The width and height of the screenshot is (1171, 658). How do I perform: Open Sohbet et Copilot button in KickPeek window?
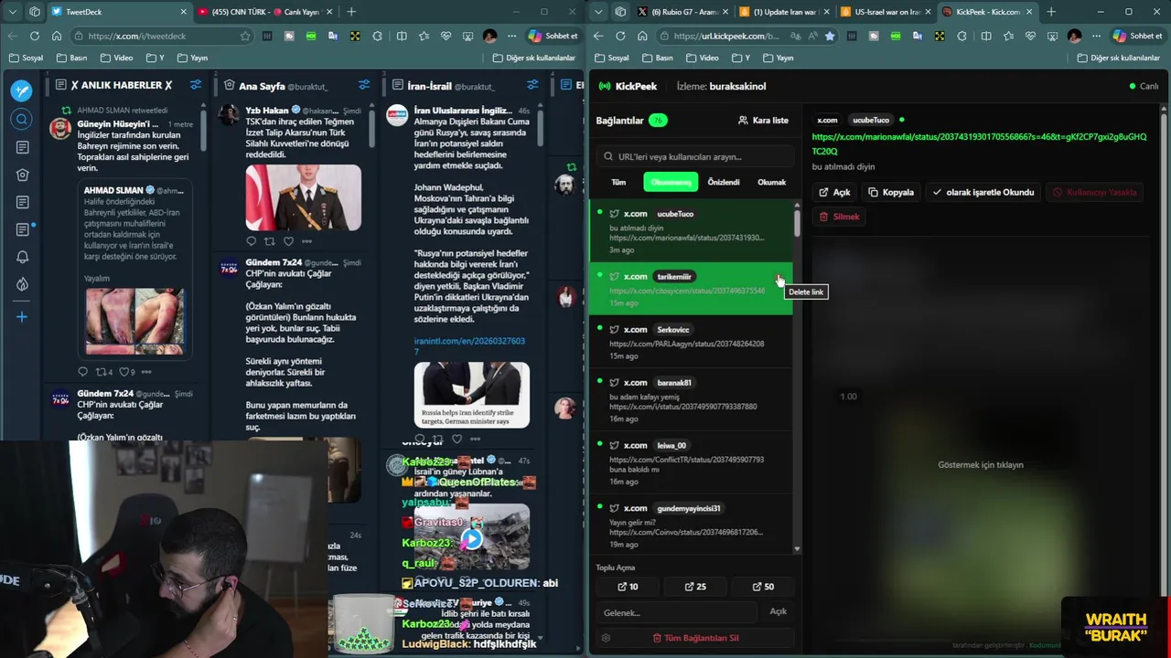pyautogui.click(x=1137, y=36)
